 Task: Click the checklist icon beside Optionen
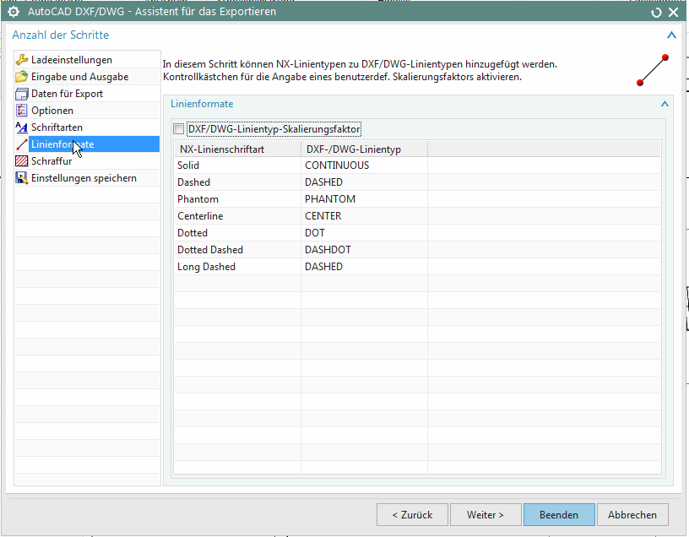pyautogui.click(x=22, y=111)
